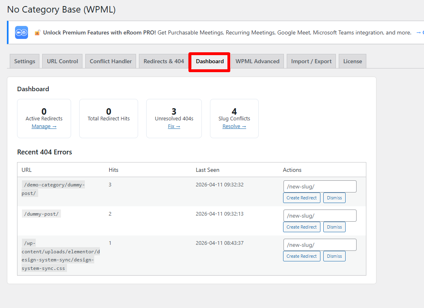
Task: Click the eRoom plugin logo icon
Action: pos(22,32)
